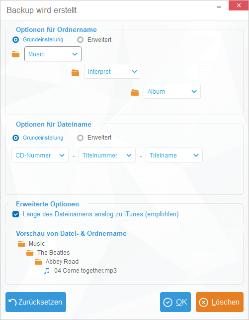Uncheck the iTunes filename length checkbox
Screen dimensions: 249x320
coord(16,214)
